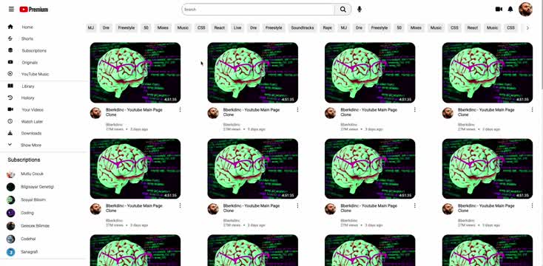
Task: Click the create video camera icon
Action: click(499, 10)
